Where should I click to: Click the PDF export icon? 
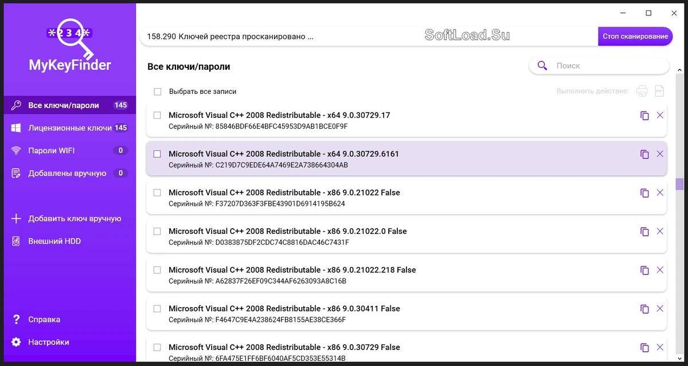tap(659, 91)
